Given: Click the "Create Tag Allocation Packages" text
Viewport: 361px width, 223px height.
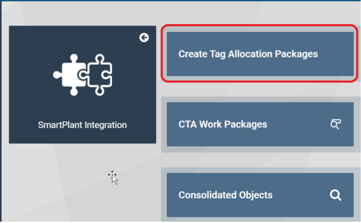Looking at the screenshot, I should click(x=248, y=54).
